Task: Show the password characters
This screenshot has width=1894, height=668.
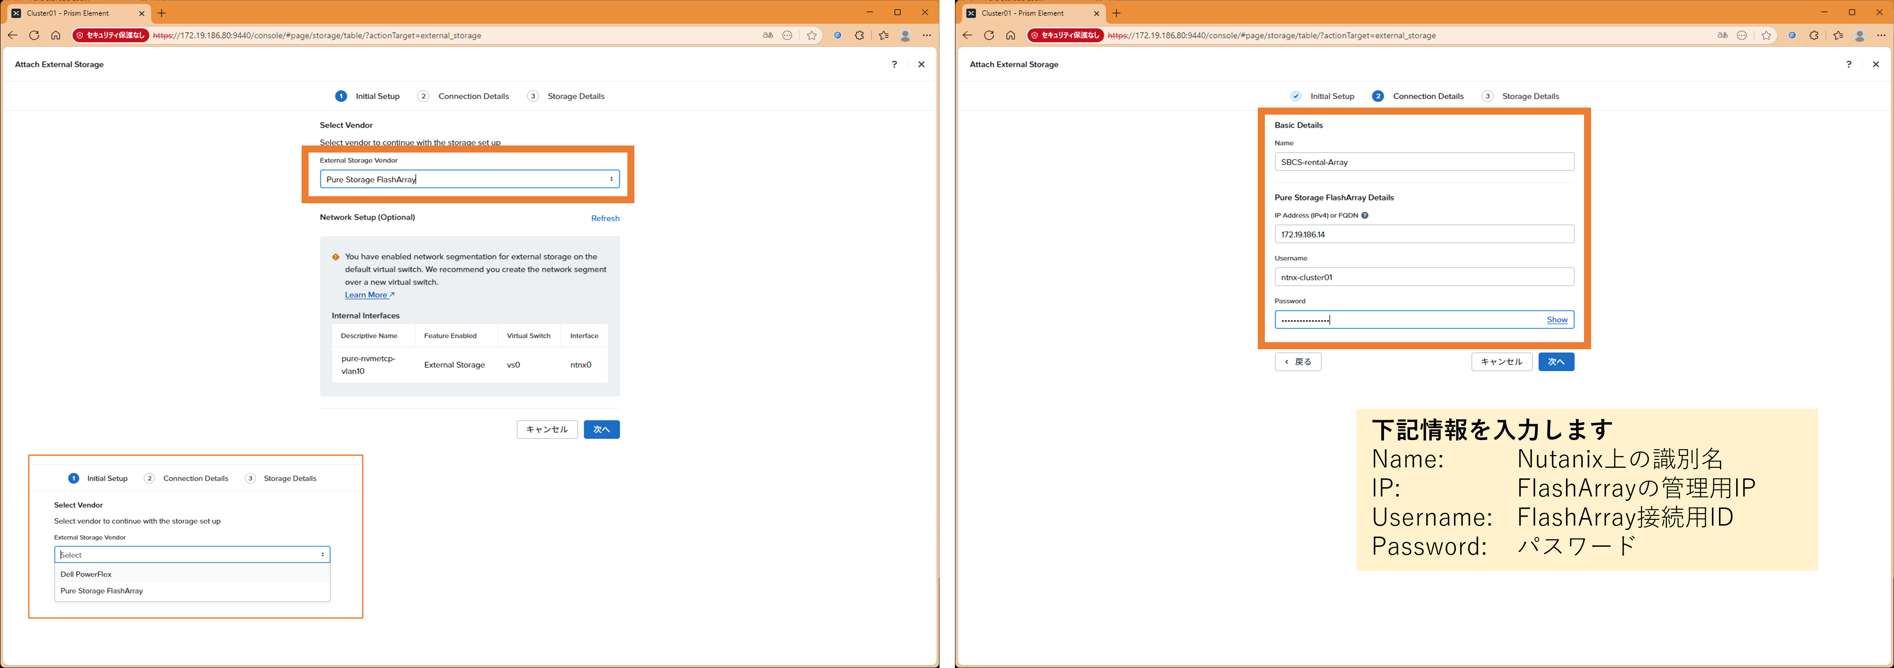Action: 1557,320
